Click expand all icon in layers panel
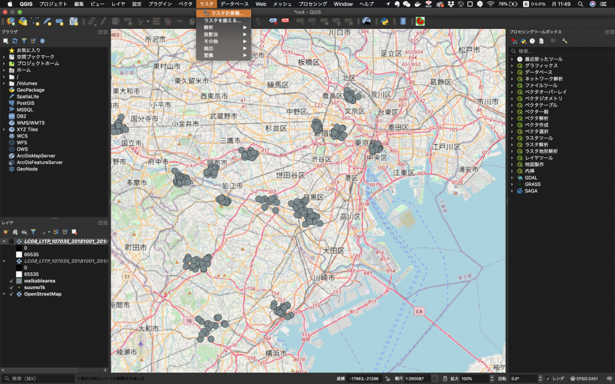 point(56,232)
